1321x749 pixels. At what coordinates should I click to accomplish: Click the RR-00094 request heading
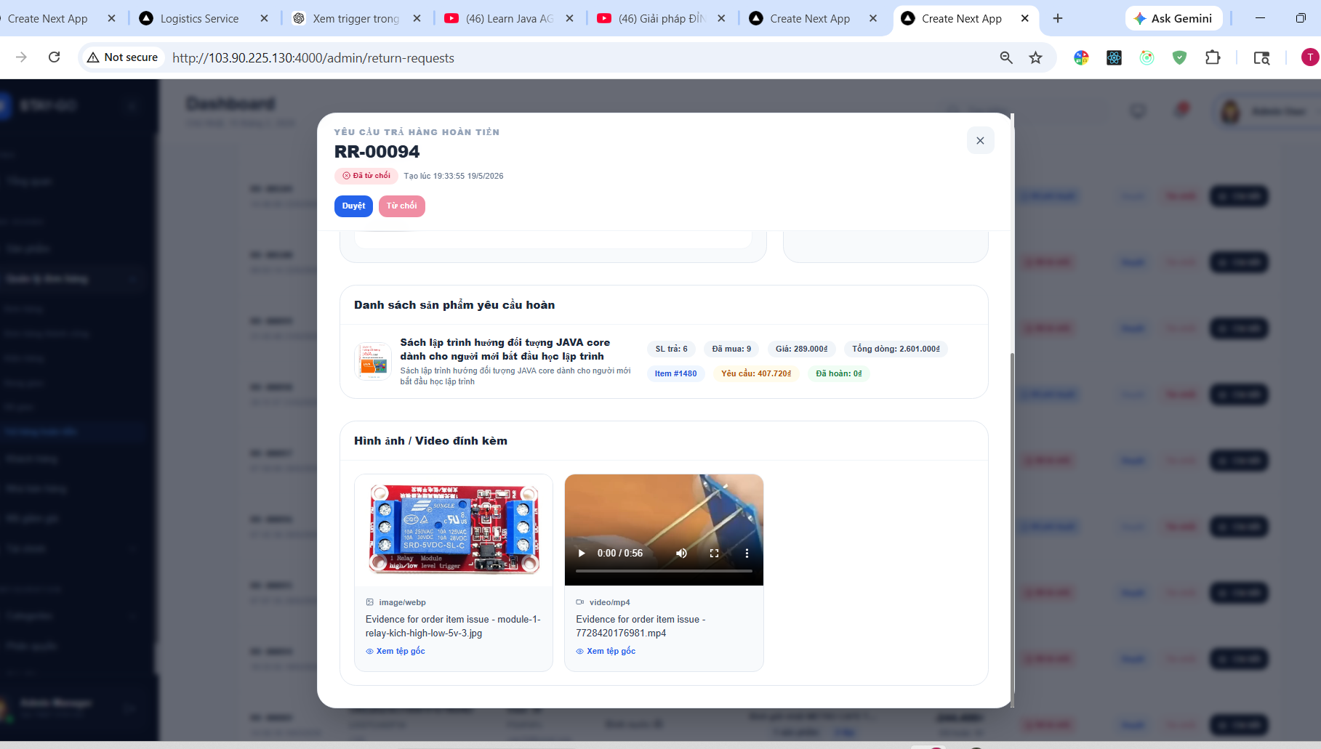(x=377, y=152)
